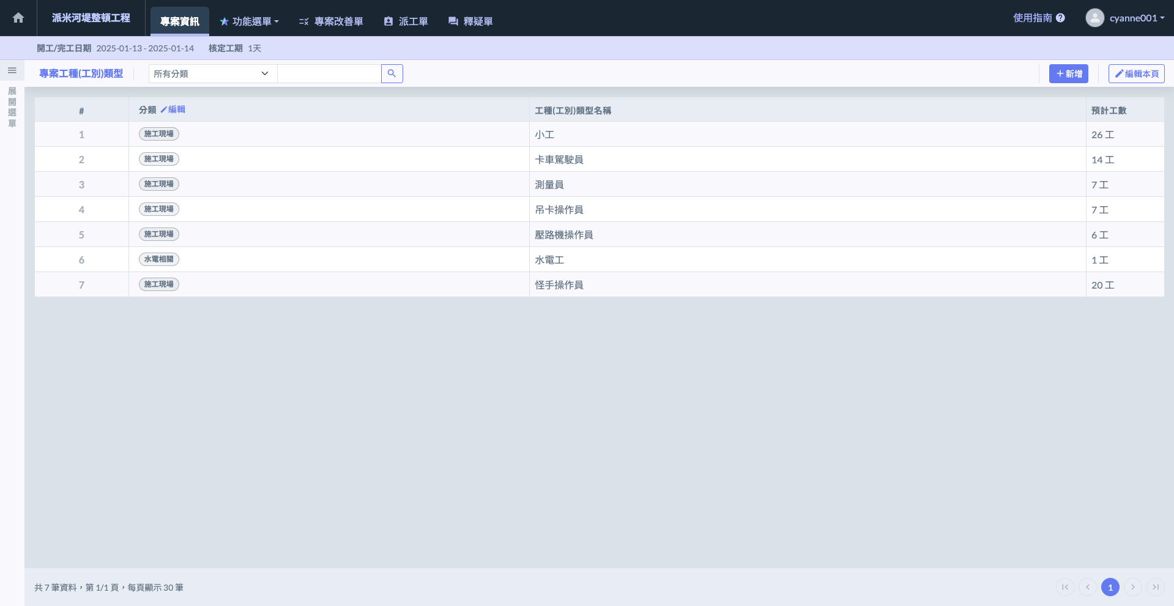This screenshot has width=1174, height=606.
Task: Expand the 功能選單 dropdown menu
Action: click(250, 21)
